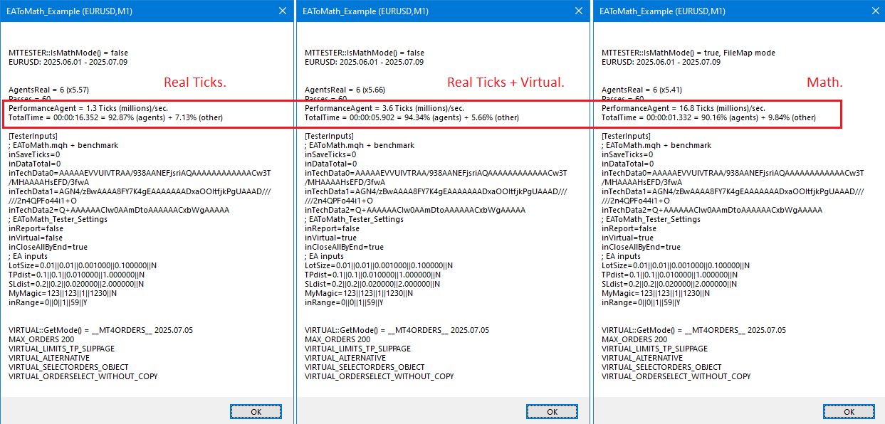
Task: Click OK in the Real Ticks window
Action: (x=256, y=411)
